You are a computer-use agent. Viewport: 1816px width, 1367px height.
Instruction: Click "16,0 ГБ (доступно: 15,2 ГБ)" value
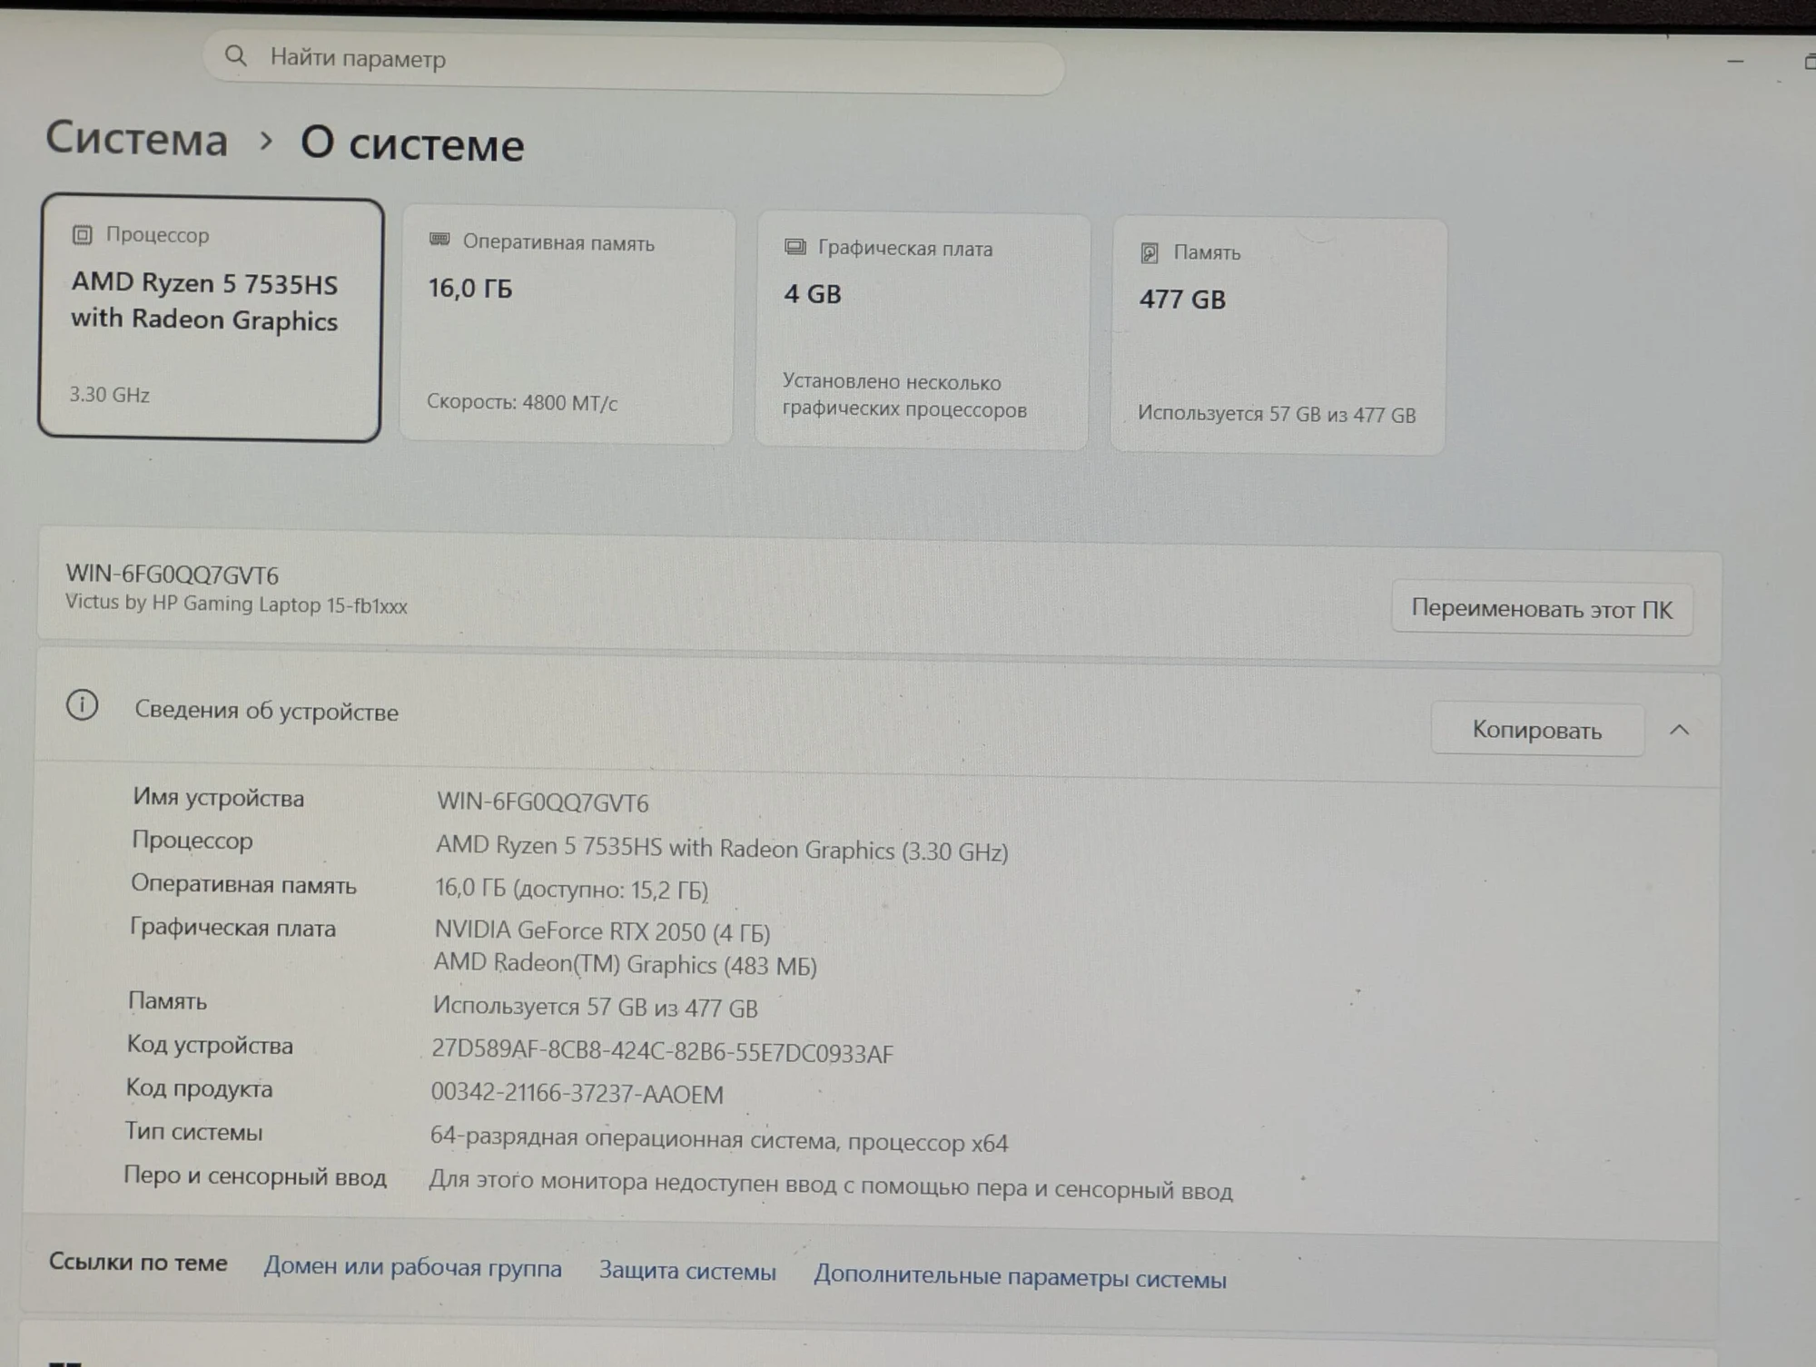(572, 889)
